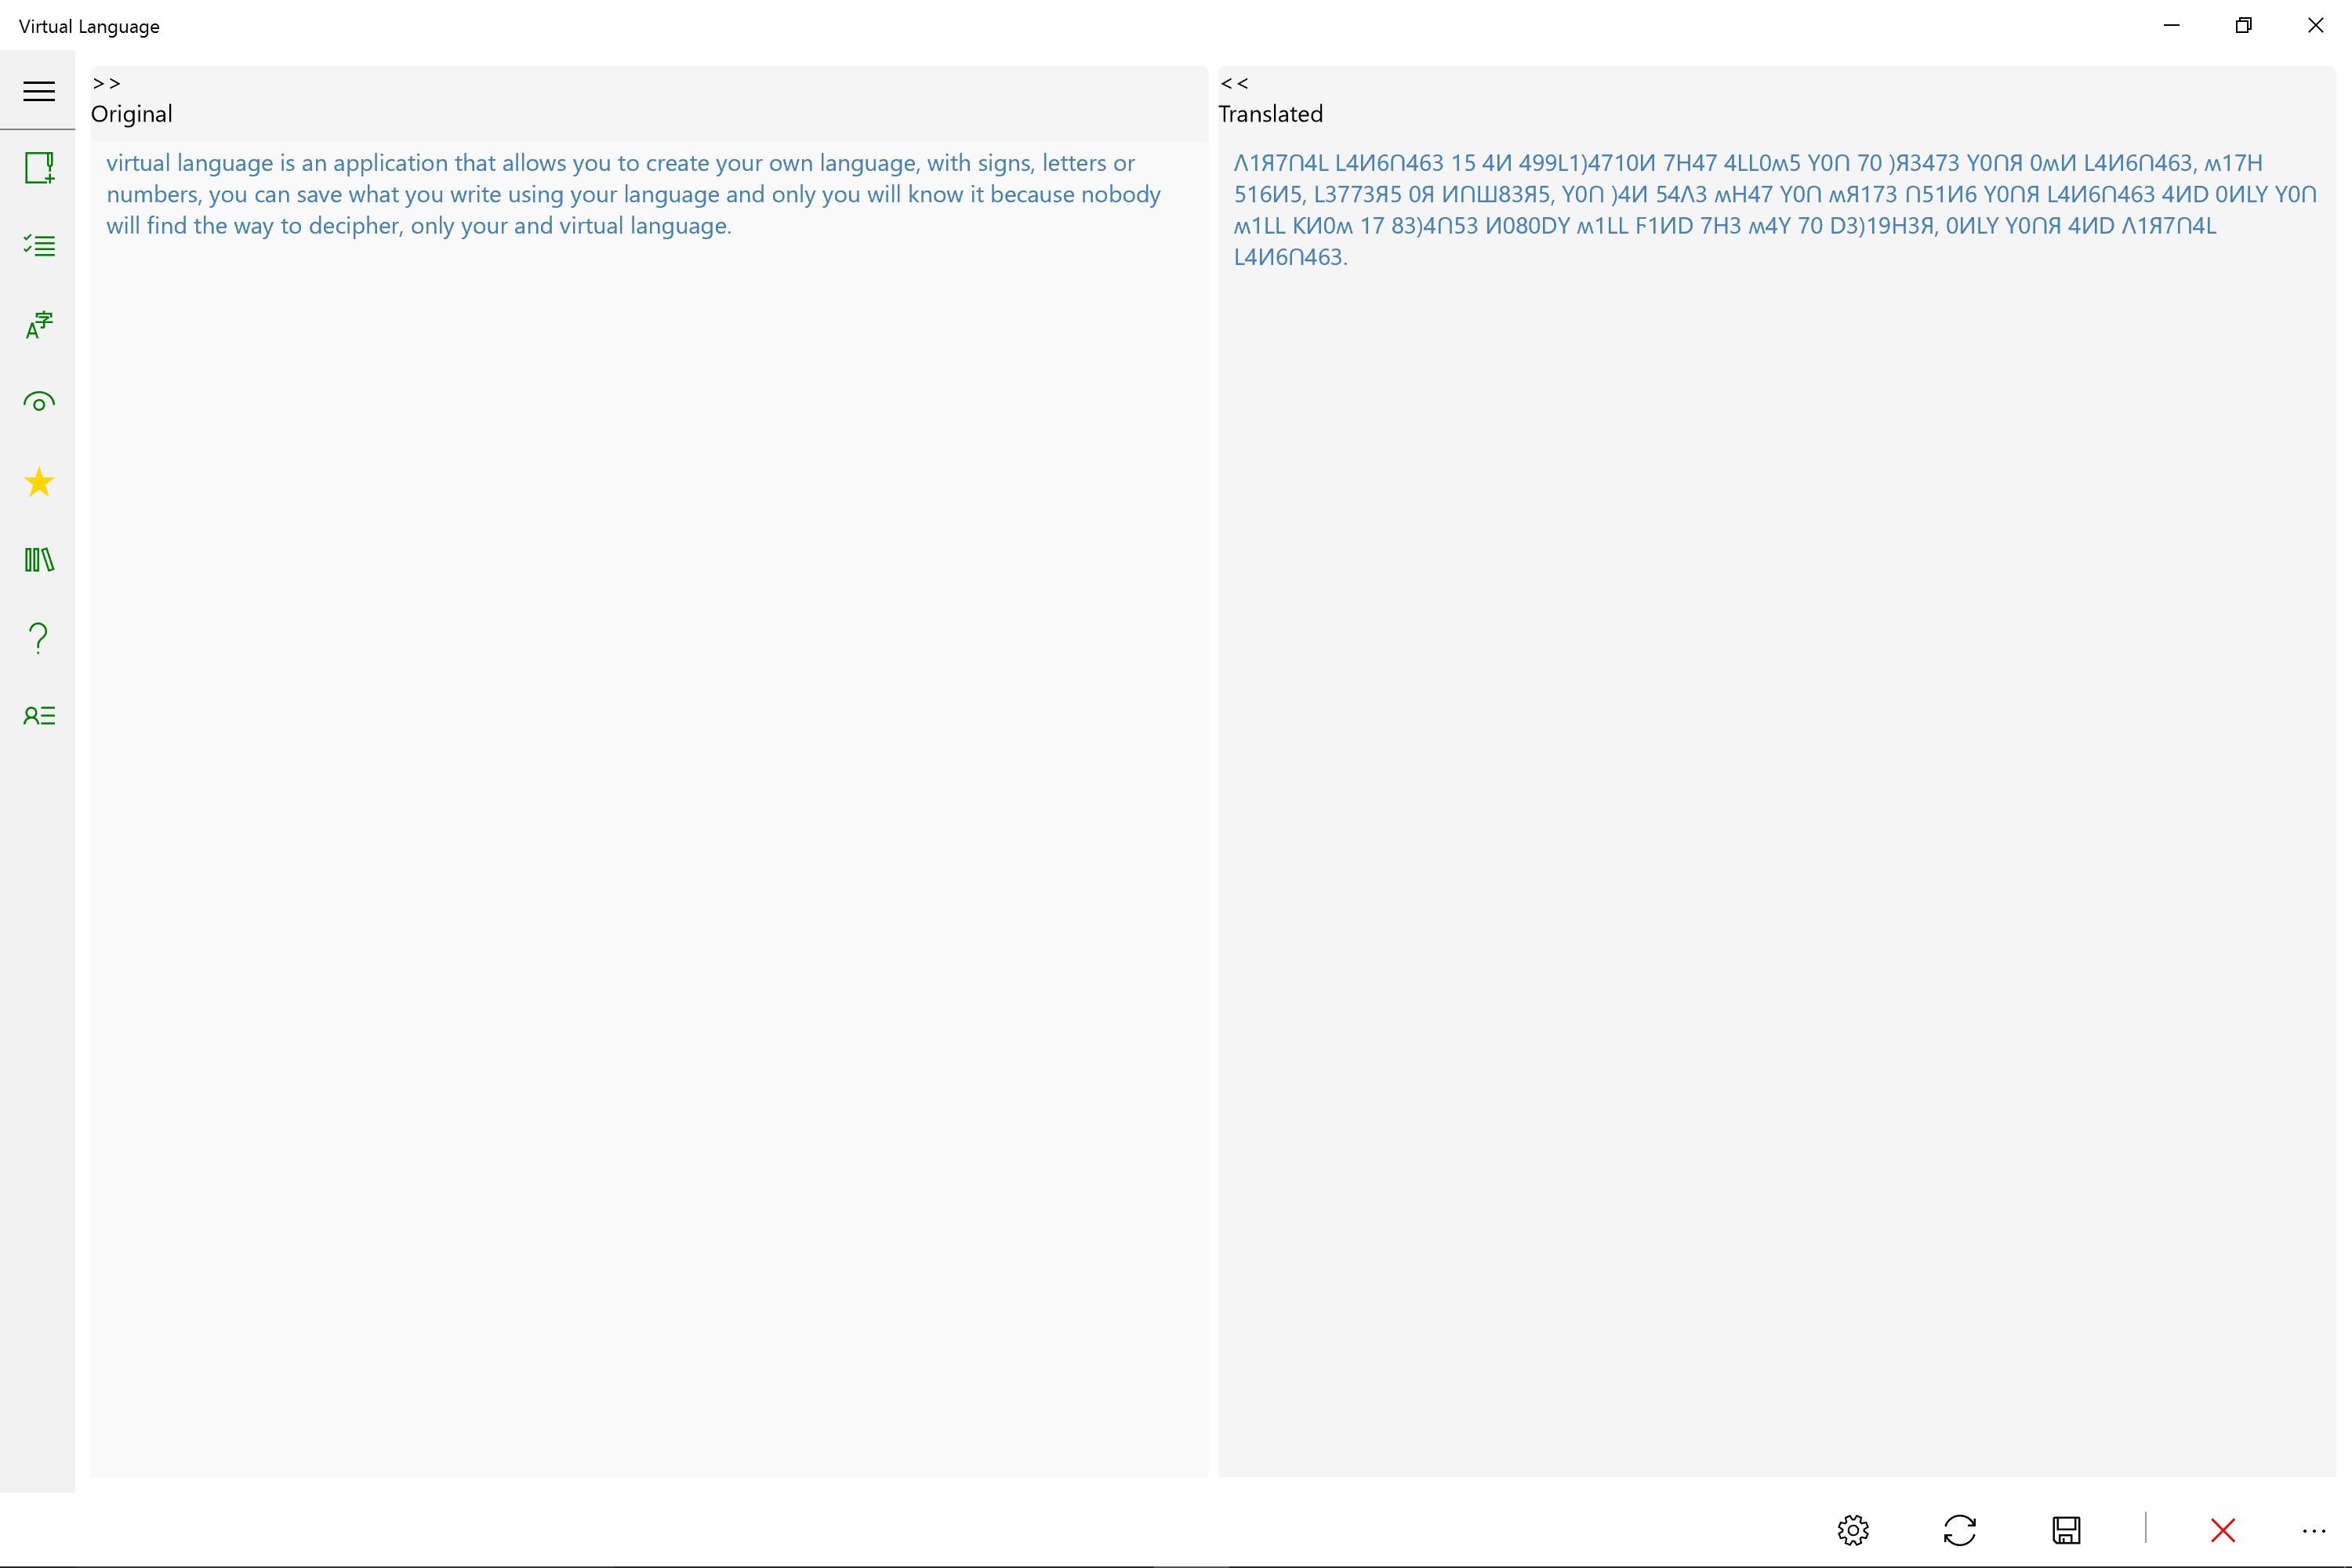Click the << arrows above Translated
This screenshot has height=1568, width=2352.
(1234, 83)
